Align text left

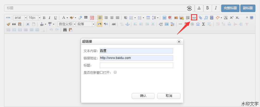click(100, 17)
